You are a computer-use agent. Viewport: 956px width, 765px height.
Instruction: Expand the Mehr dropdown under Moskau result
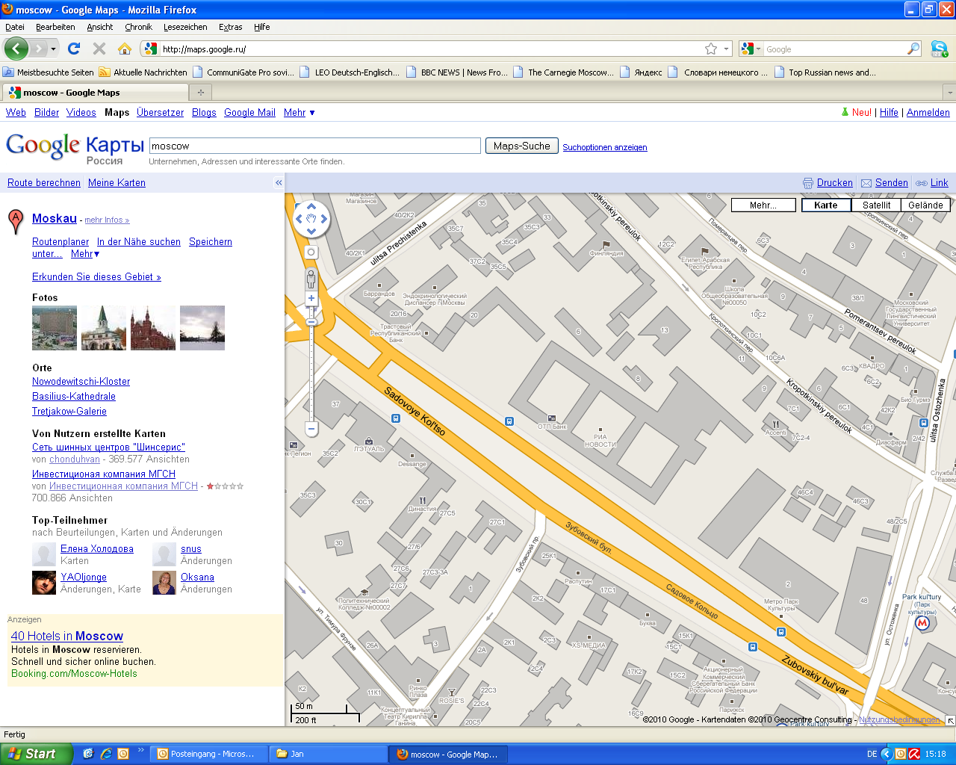tap(85, 254)
